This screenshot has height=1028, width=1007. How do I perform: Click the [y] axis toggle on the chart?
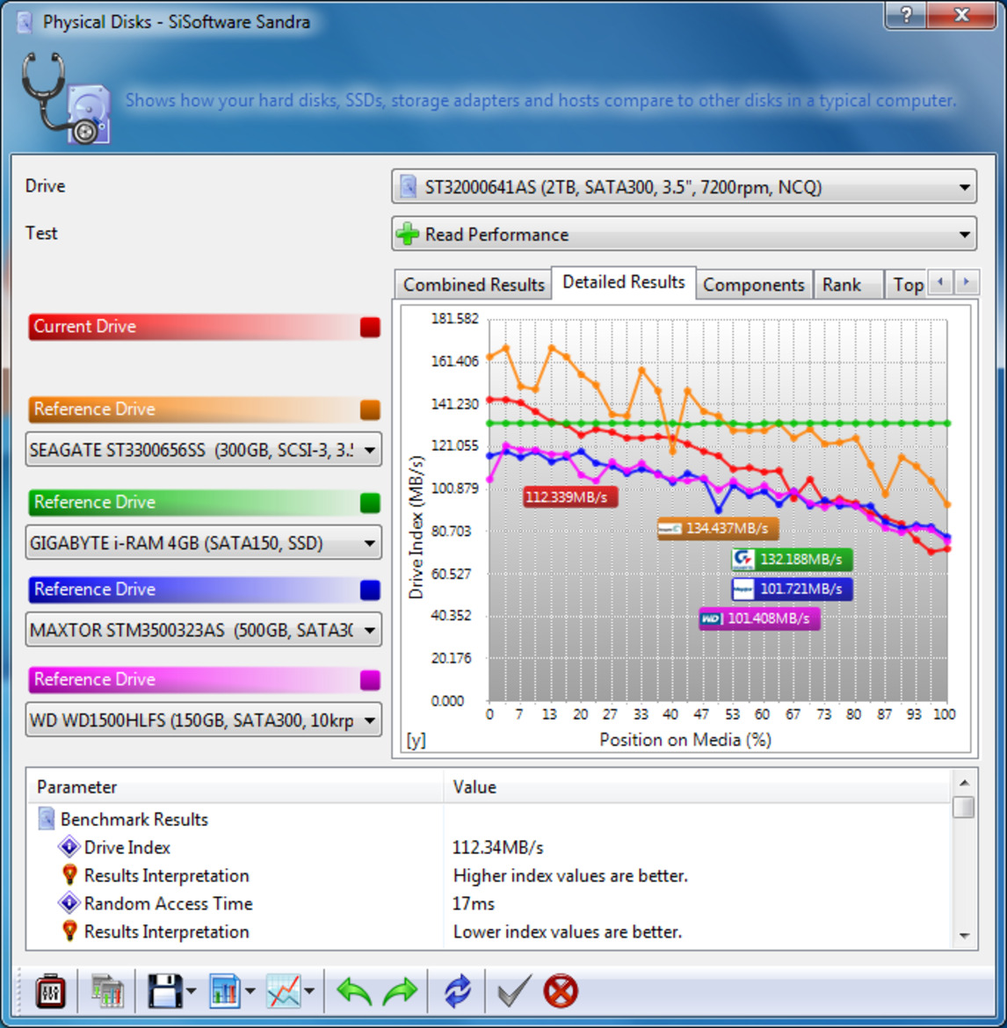(x=417, y=740)
